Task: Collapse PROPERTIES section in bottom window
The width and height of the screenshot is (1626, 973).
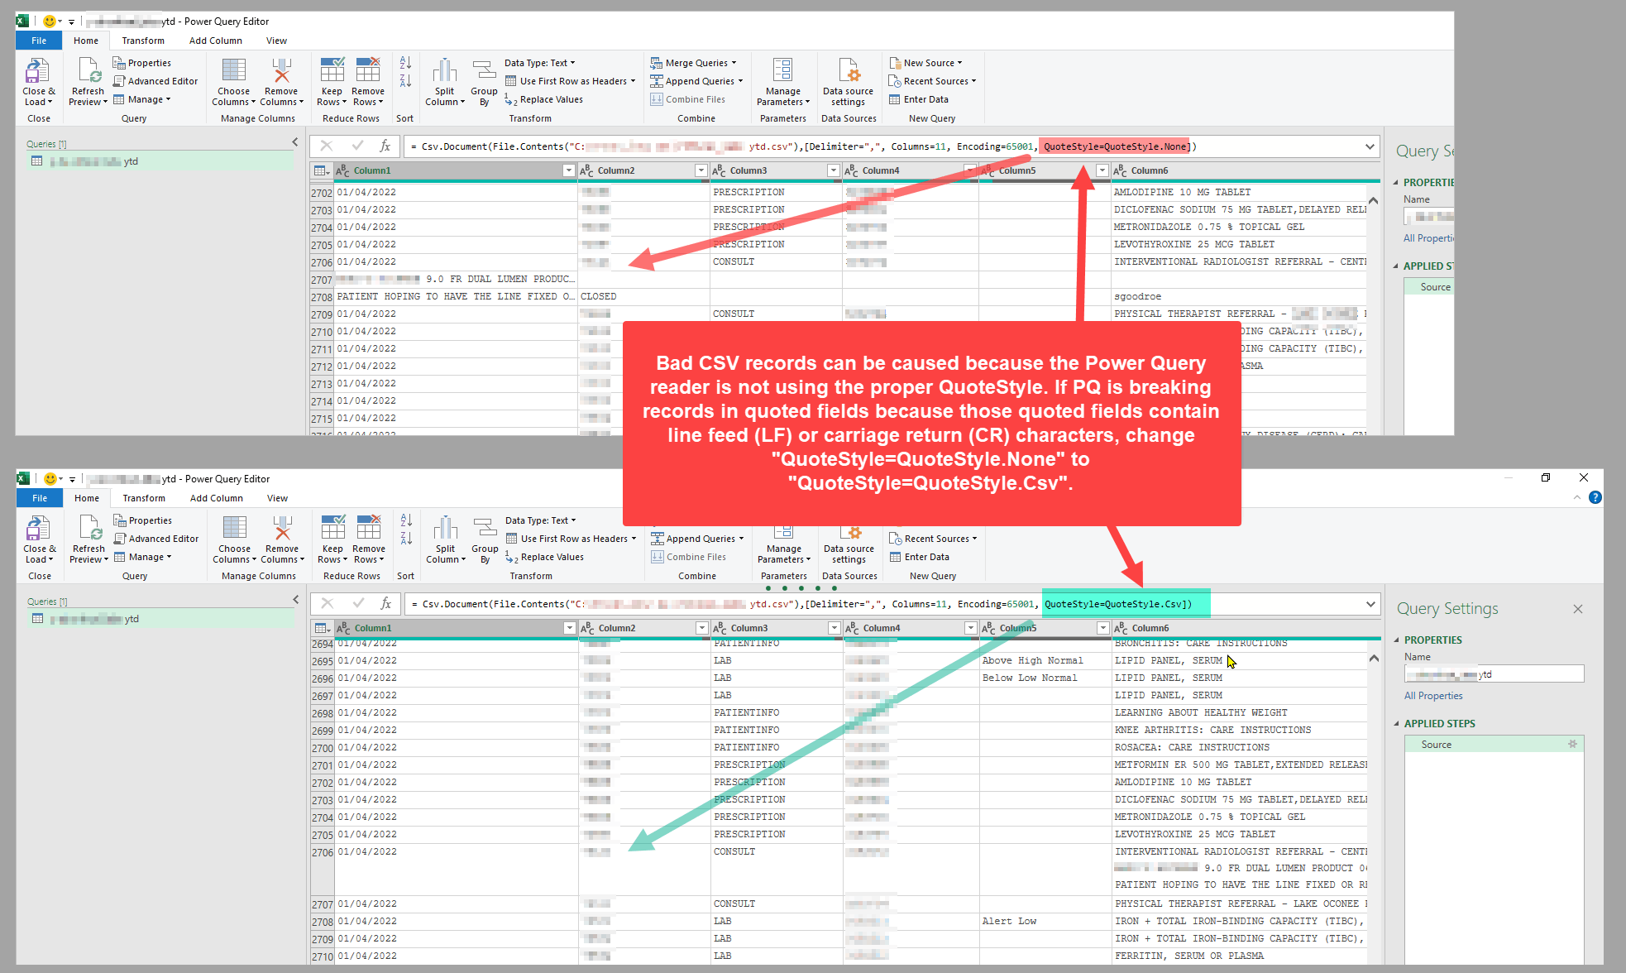Action: pyautogui.click(x=1397, y=640)
